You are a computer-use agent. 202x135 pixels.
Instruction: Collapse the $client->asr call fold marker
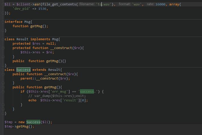(x=3, y=5)
